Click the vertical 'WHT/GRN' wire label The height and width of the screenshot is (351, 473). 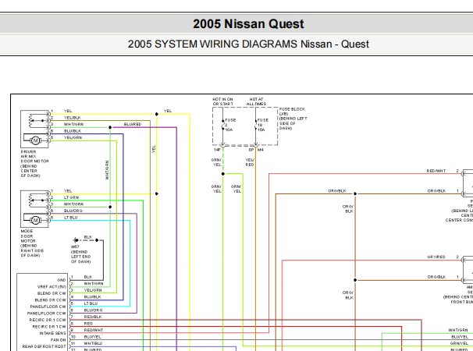tap(107, 170)
